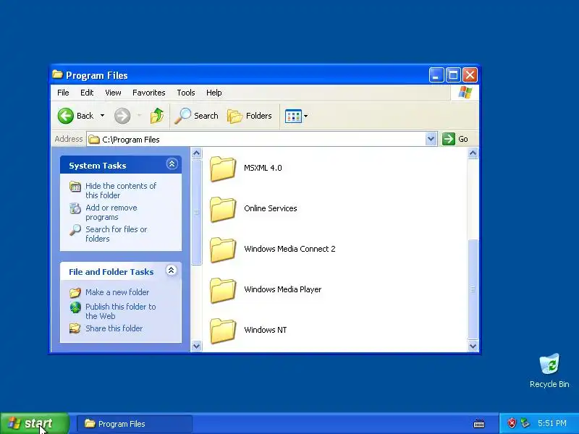Image resolution: width=579 pixels, height=434 pixels.
Task: Open the Search magnifier in toolbar
Action: [x=182, y=116]
